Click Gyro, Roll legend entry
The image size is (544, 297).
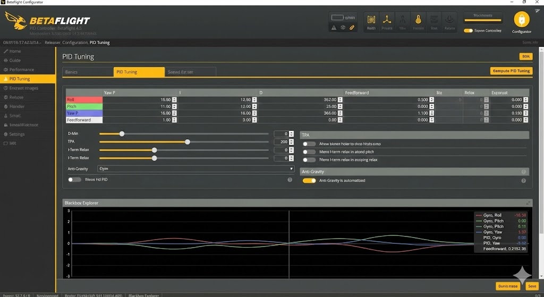click(x=501, y=215)
